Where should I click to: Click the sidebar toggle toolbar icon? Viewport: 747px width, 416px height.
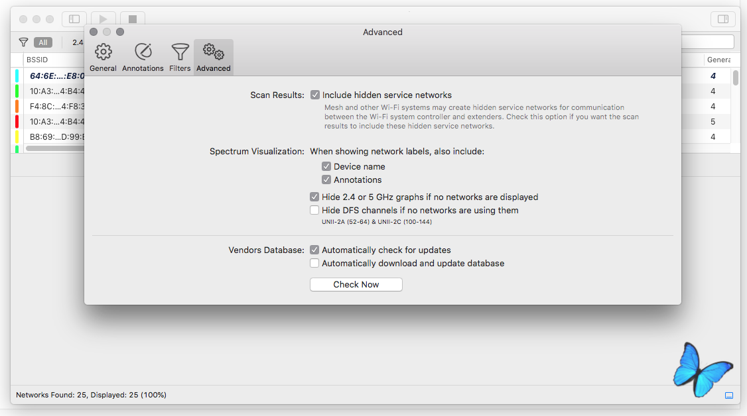(x=74, y=19)
